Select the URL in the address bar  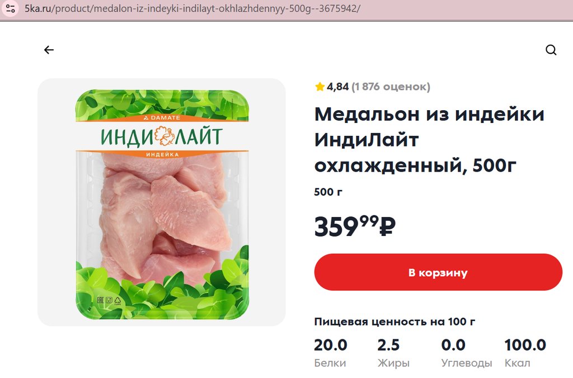[192, 8]
